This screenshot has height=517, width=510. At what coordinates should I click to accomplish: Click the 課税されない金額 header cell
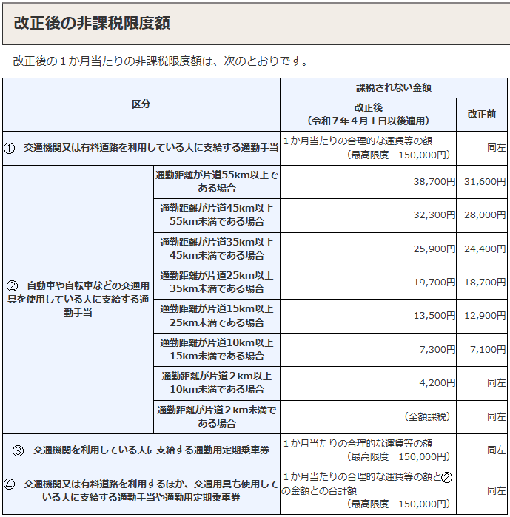[x=394, y=87]
